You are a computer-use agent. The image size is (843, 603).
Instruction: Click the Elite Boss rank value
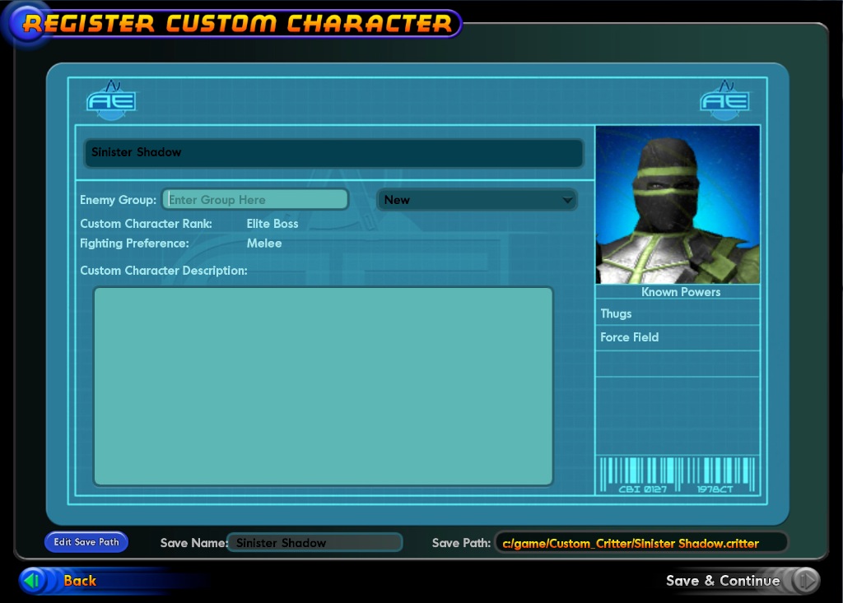(272, 224)
